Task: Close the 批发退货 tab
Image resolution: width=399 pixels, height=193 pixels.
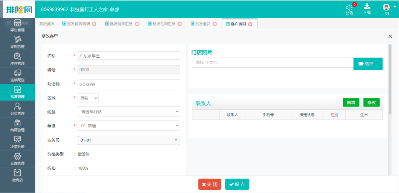Action: pos(214,24)
